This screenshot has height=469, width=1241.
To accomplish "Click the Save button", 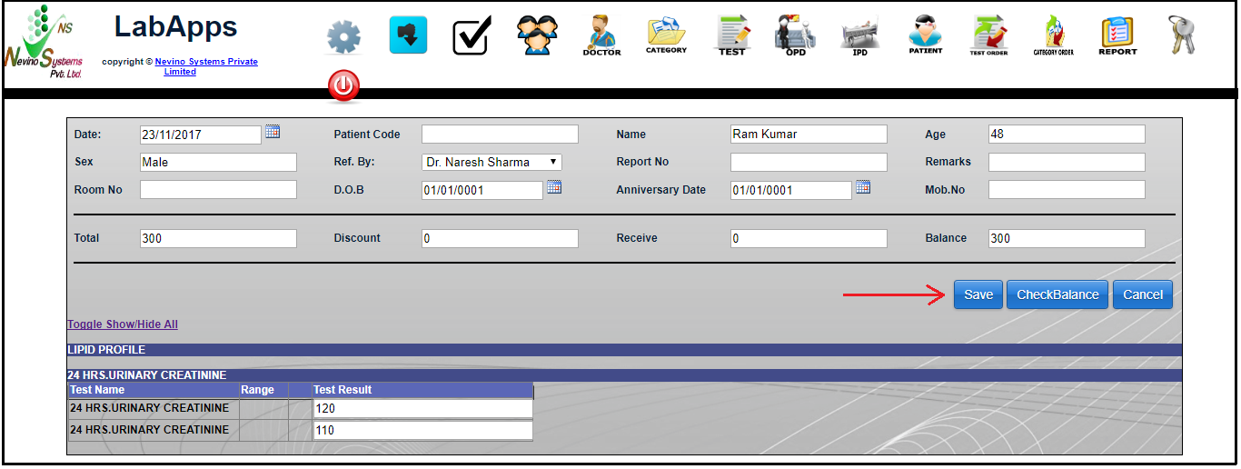I will coord(978,294).
